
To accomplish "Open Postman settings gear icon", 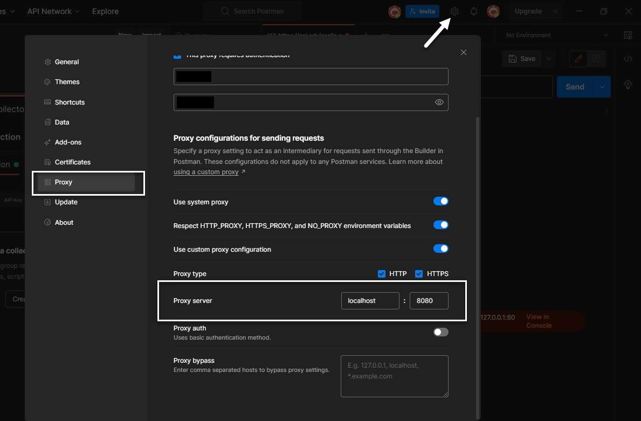I will (x=454, y=11).
